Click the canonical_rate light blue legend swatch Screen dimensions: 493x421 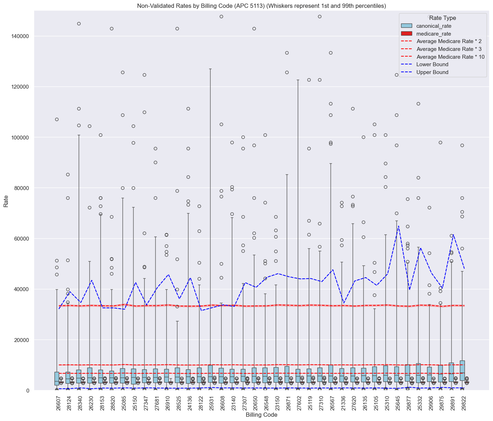coord(406,26)
